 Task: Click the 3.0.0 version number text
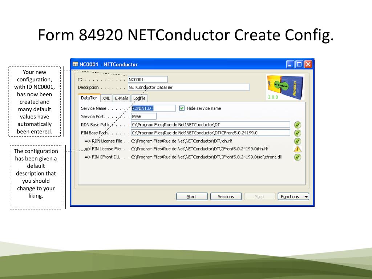coord(273,97)
